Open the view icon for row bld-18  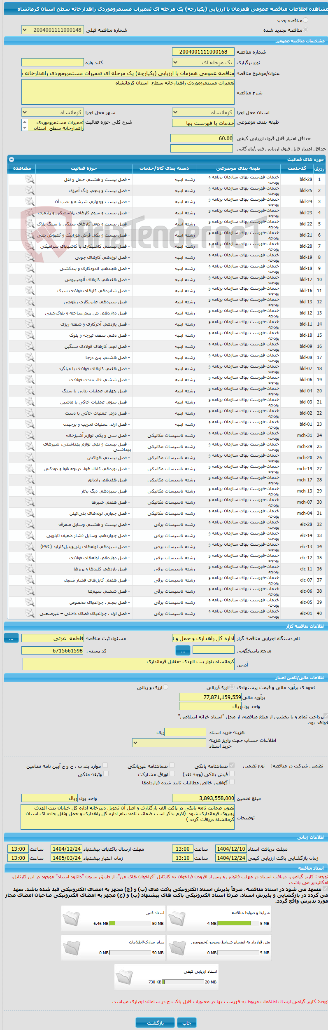point(29,268)
